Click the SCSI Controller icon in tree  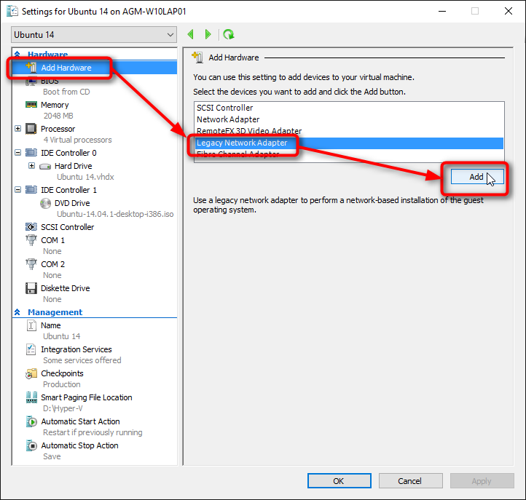tap(31, 227)
